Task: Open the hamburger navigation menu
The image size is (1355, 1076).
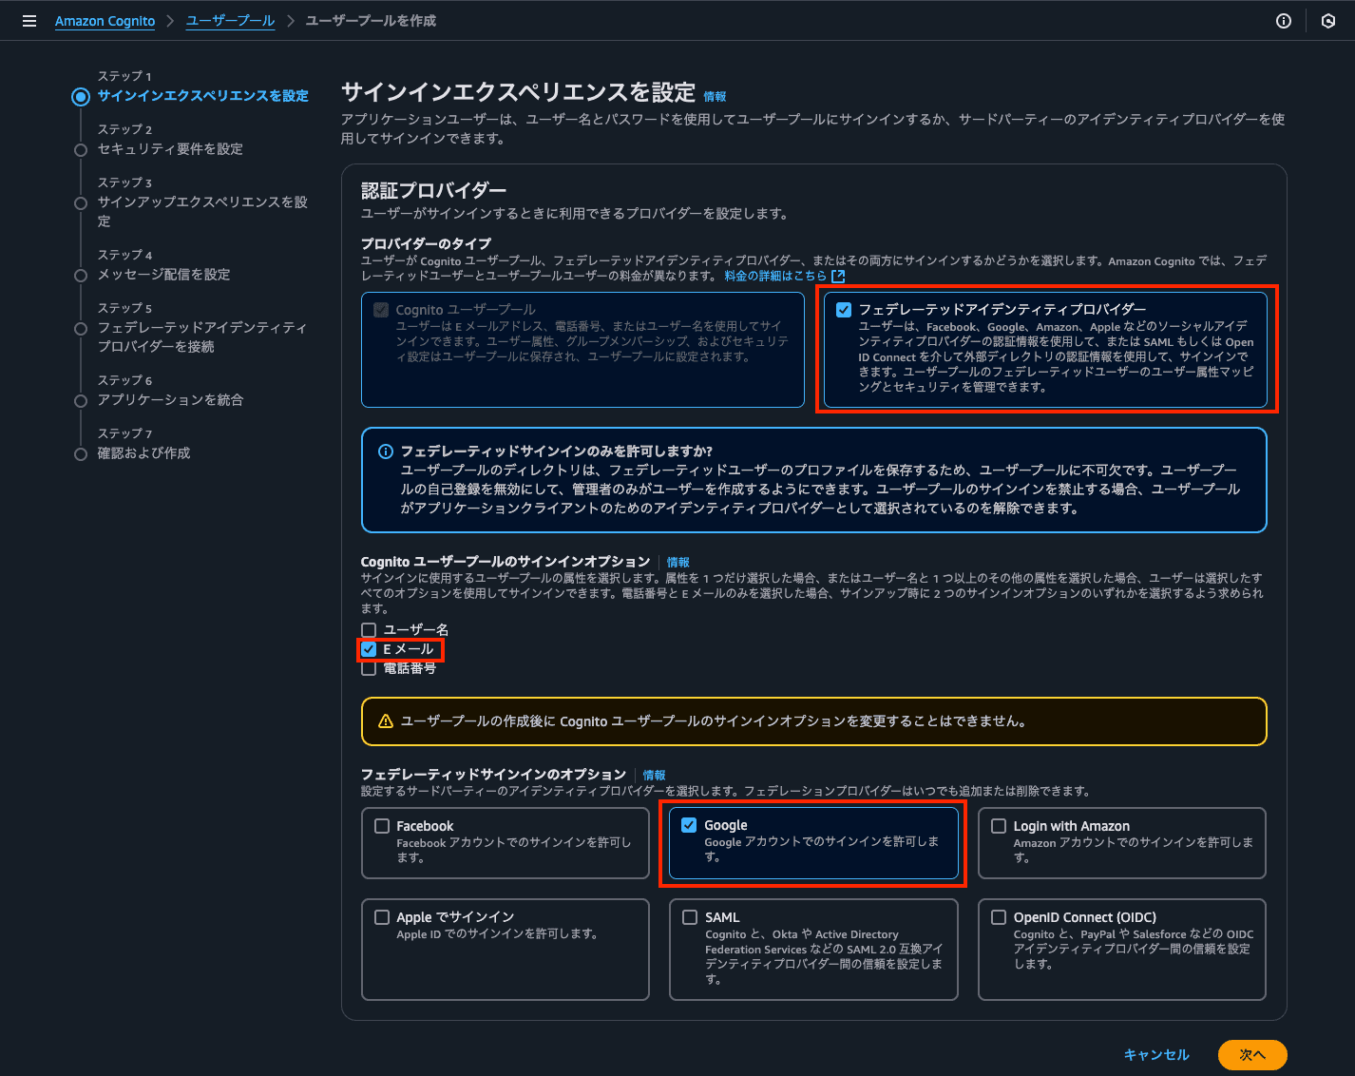Action: (x=29, y=21)
